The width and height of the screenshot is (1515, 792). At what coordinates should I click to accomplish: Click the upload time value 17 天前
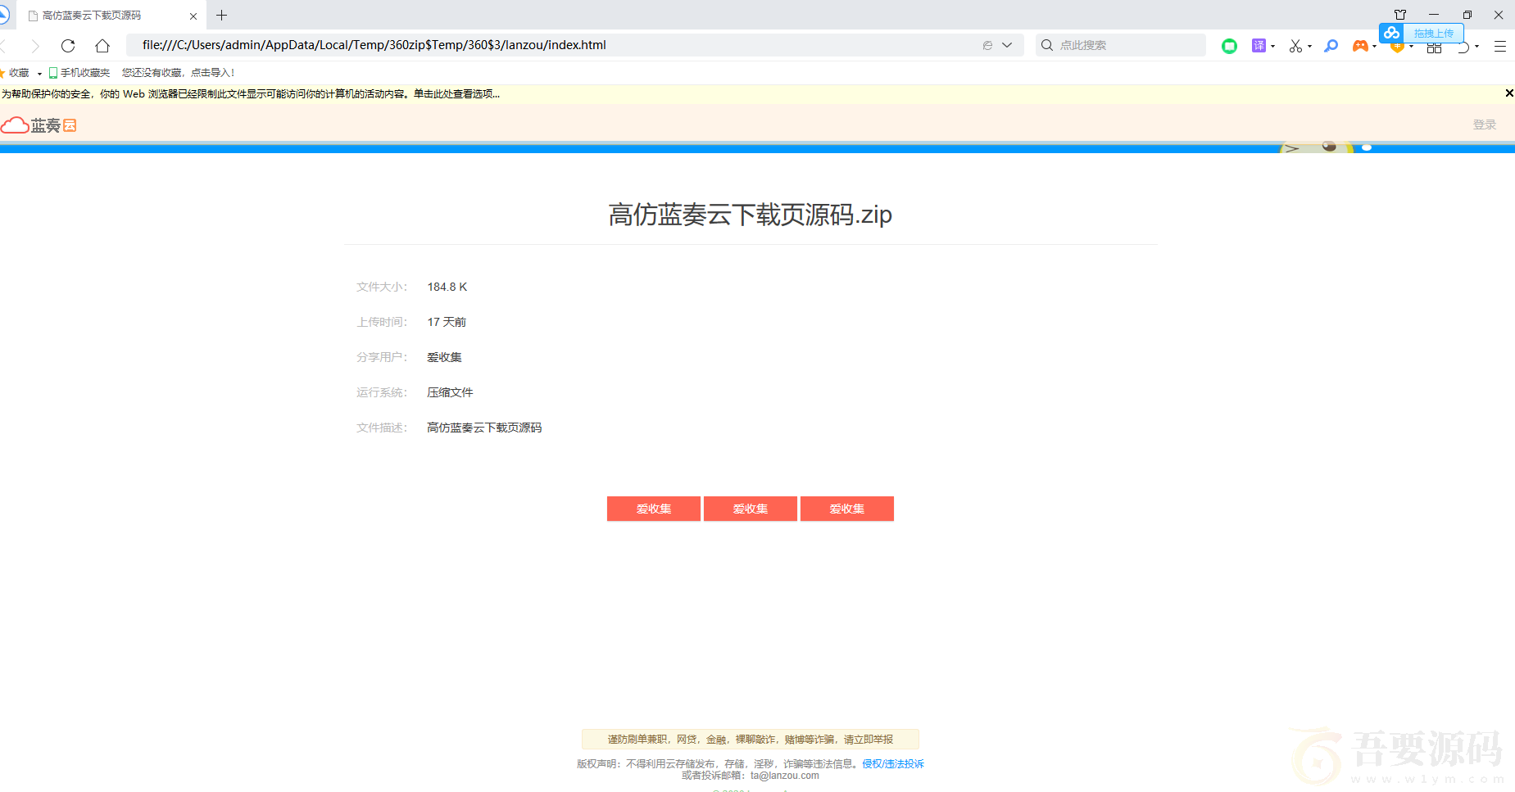pyautogui.click(x=447, y=322)
